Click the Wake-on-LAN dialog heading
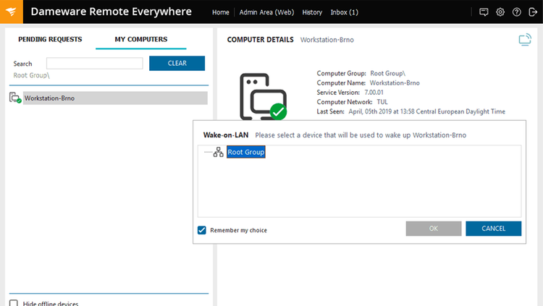Screen dimensions: 543x306 [226, 135]
